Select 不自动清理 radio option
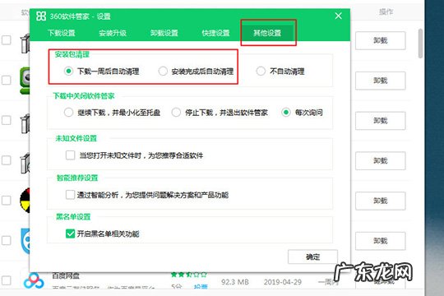Screen dimensions: 444x296 pyautogui.click(x=261, y=71)
